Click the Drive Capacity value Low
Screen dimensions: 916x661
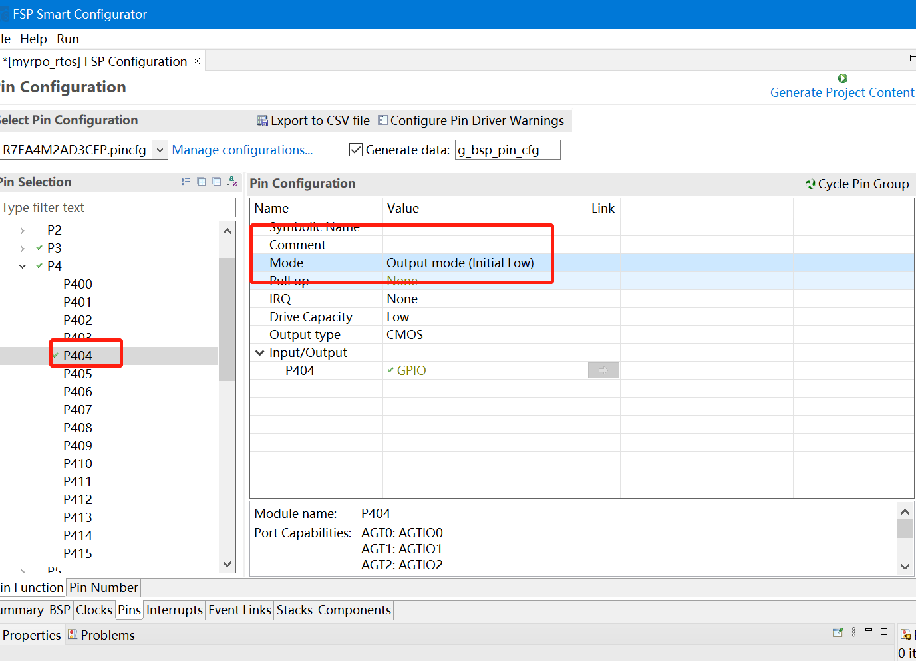[x=398, y=317]
